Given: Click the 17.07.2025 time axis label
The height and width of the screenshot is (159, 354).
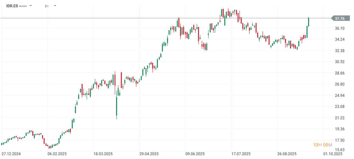Looking at the screenshot, I should pos(241,154).
